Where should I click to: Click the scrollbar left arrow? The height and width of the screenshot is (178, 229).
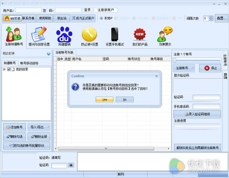[56, 149]
